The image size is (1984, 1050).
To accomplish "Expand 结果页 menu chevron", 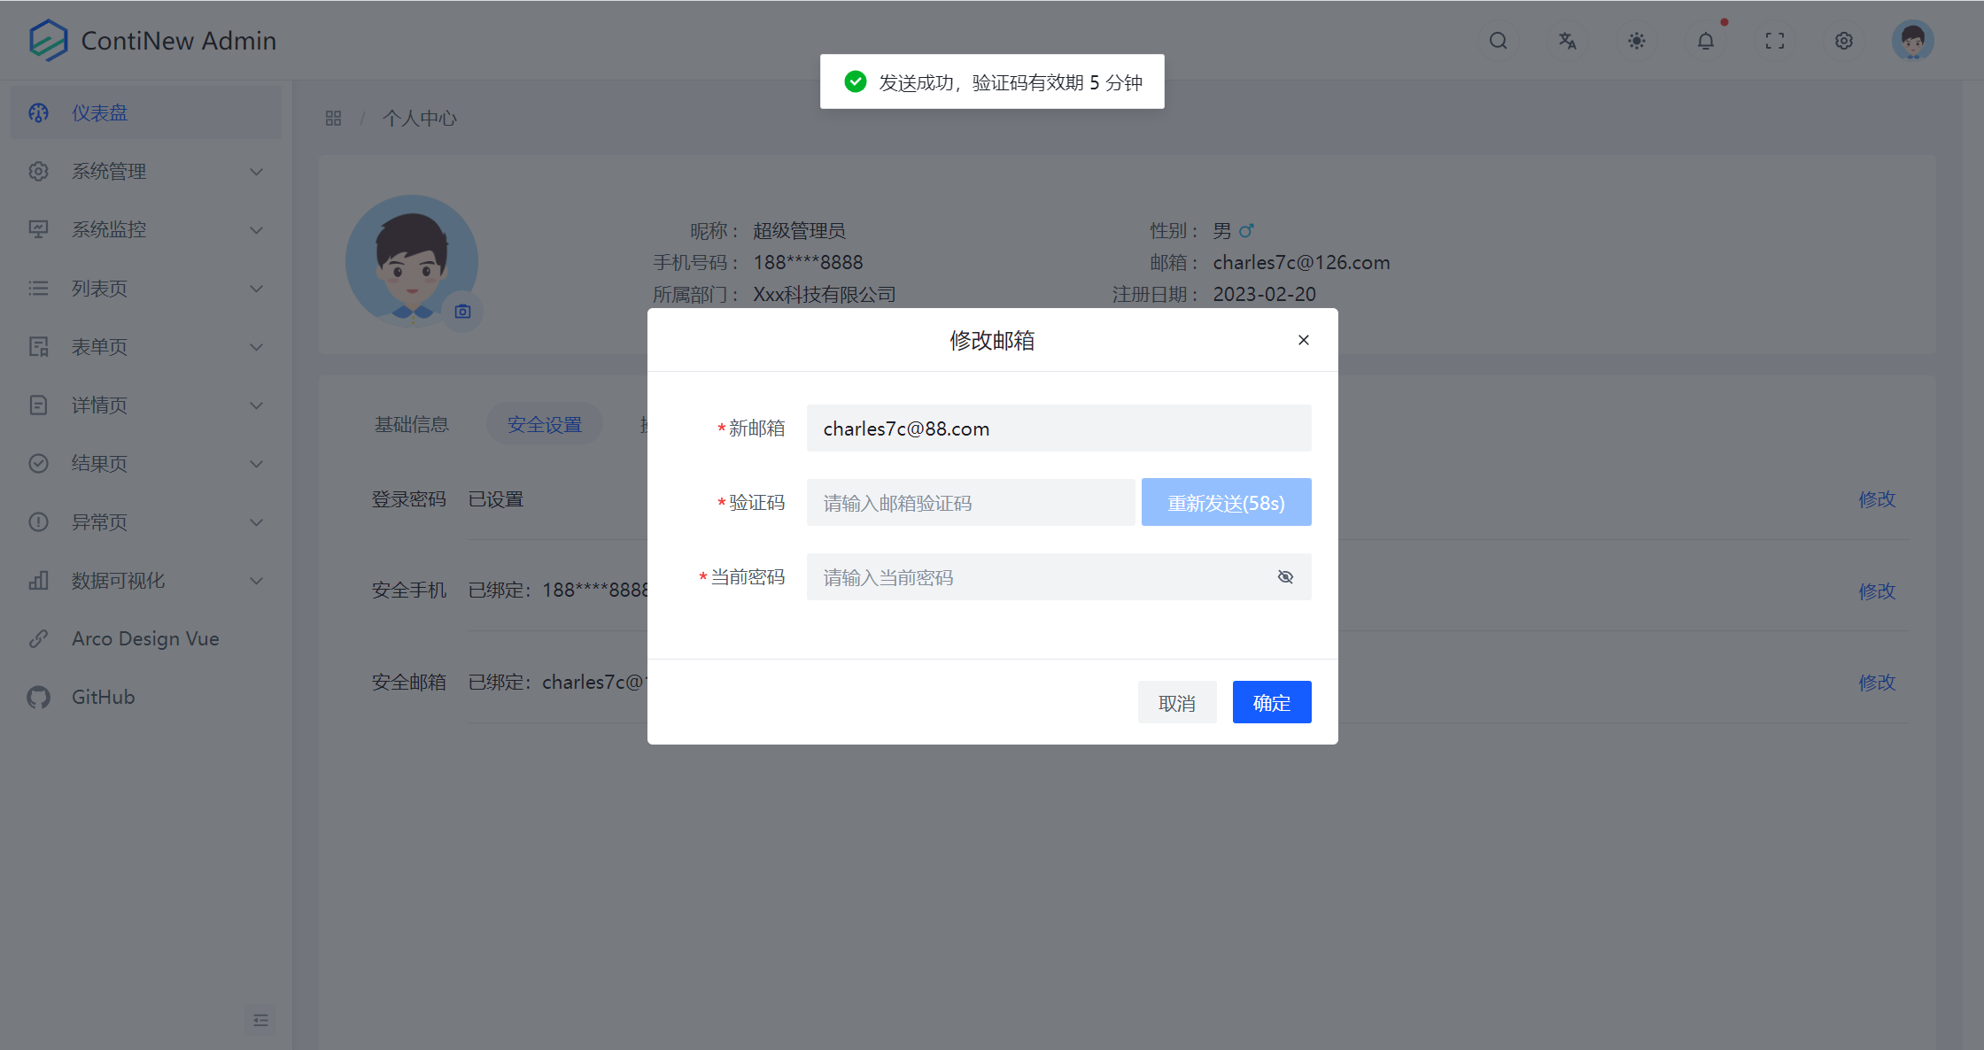I will (256, 464).
